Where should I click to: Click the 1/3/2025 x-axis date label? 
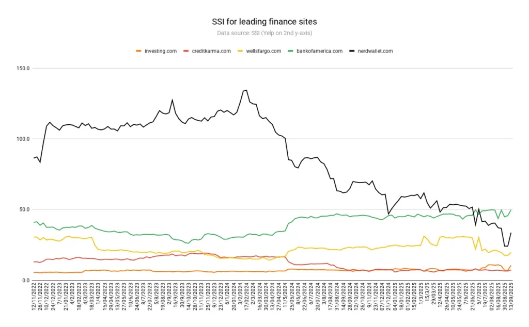(421, 293)
